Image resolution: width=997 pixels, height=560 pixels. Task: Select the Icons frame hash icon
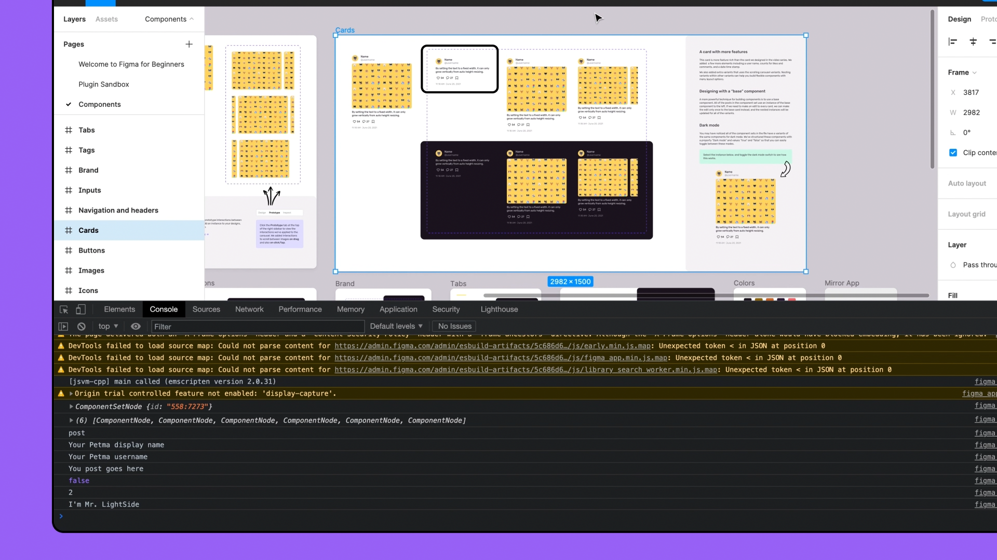point(69,290)
